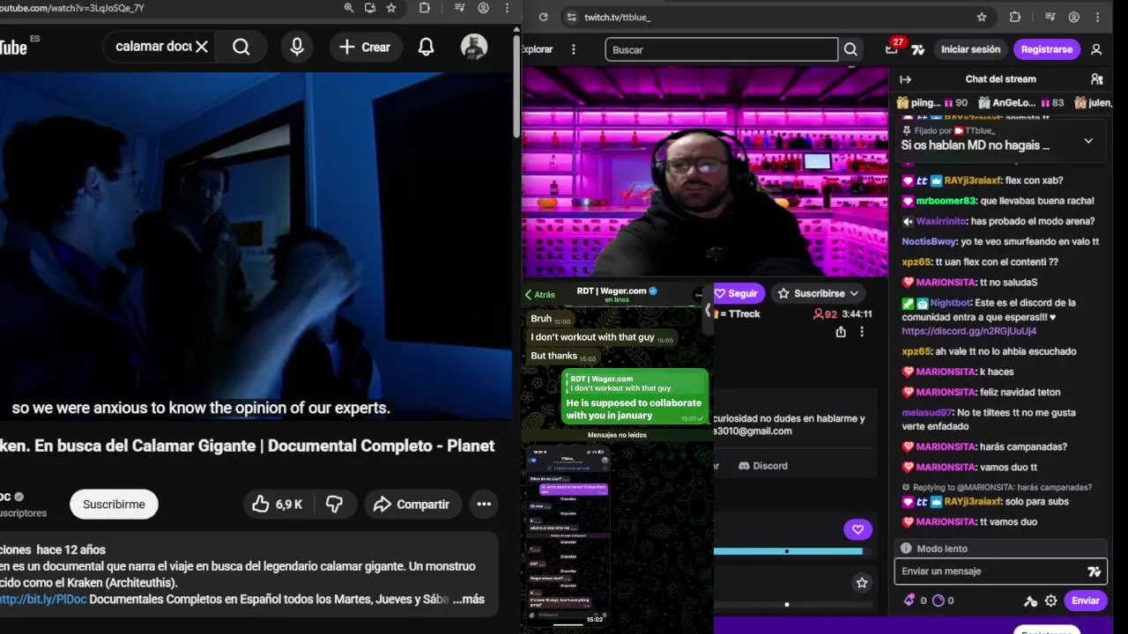Expand YouTube description with ...más
This screenshot has width=1128, height=634.
468,599
